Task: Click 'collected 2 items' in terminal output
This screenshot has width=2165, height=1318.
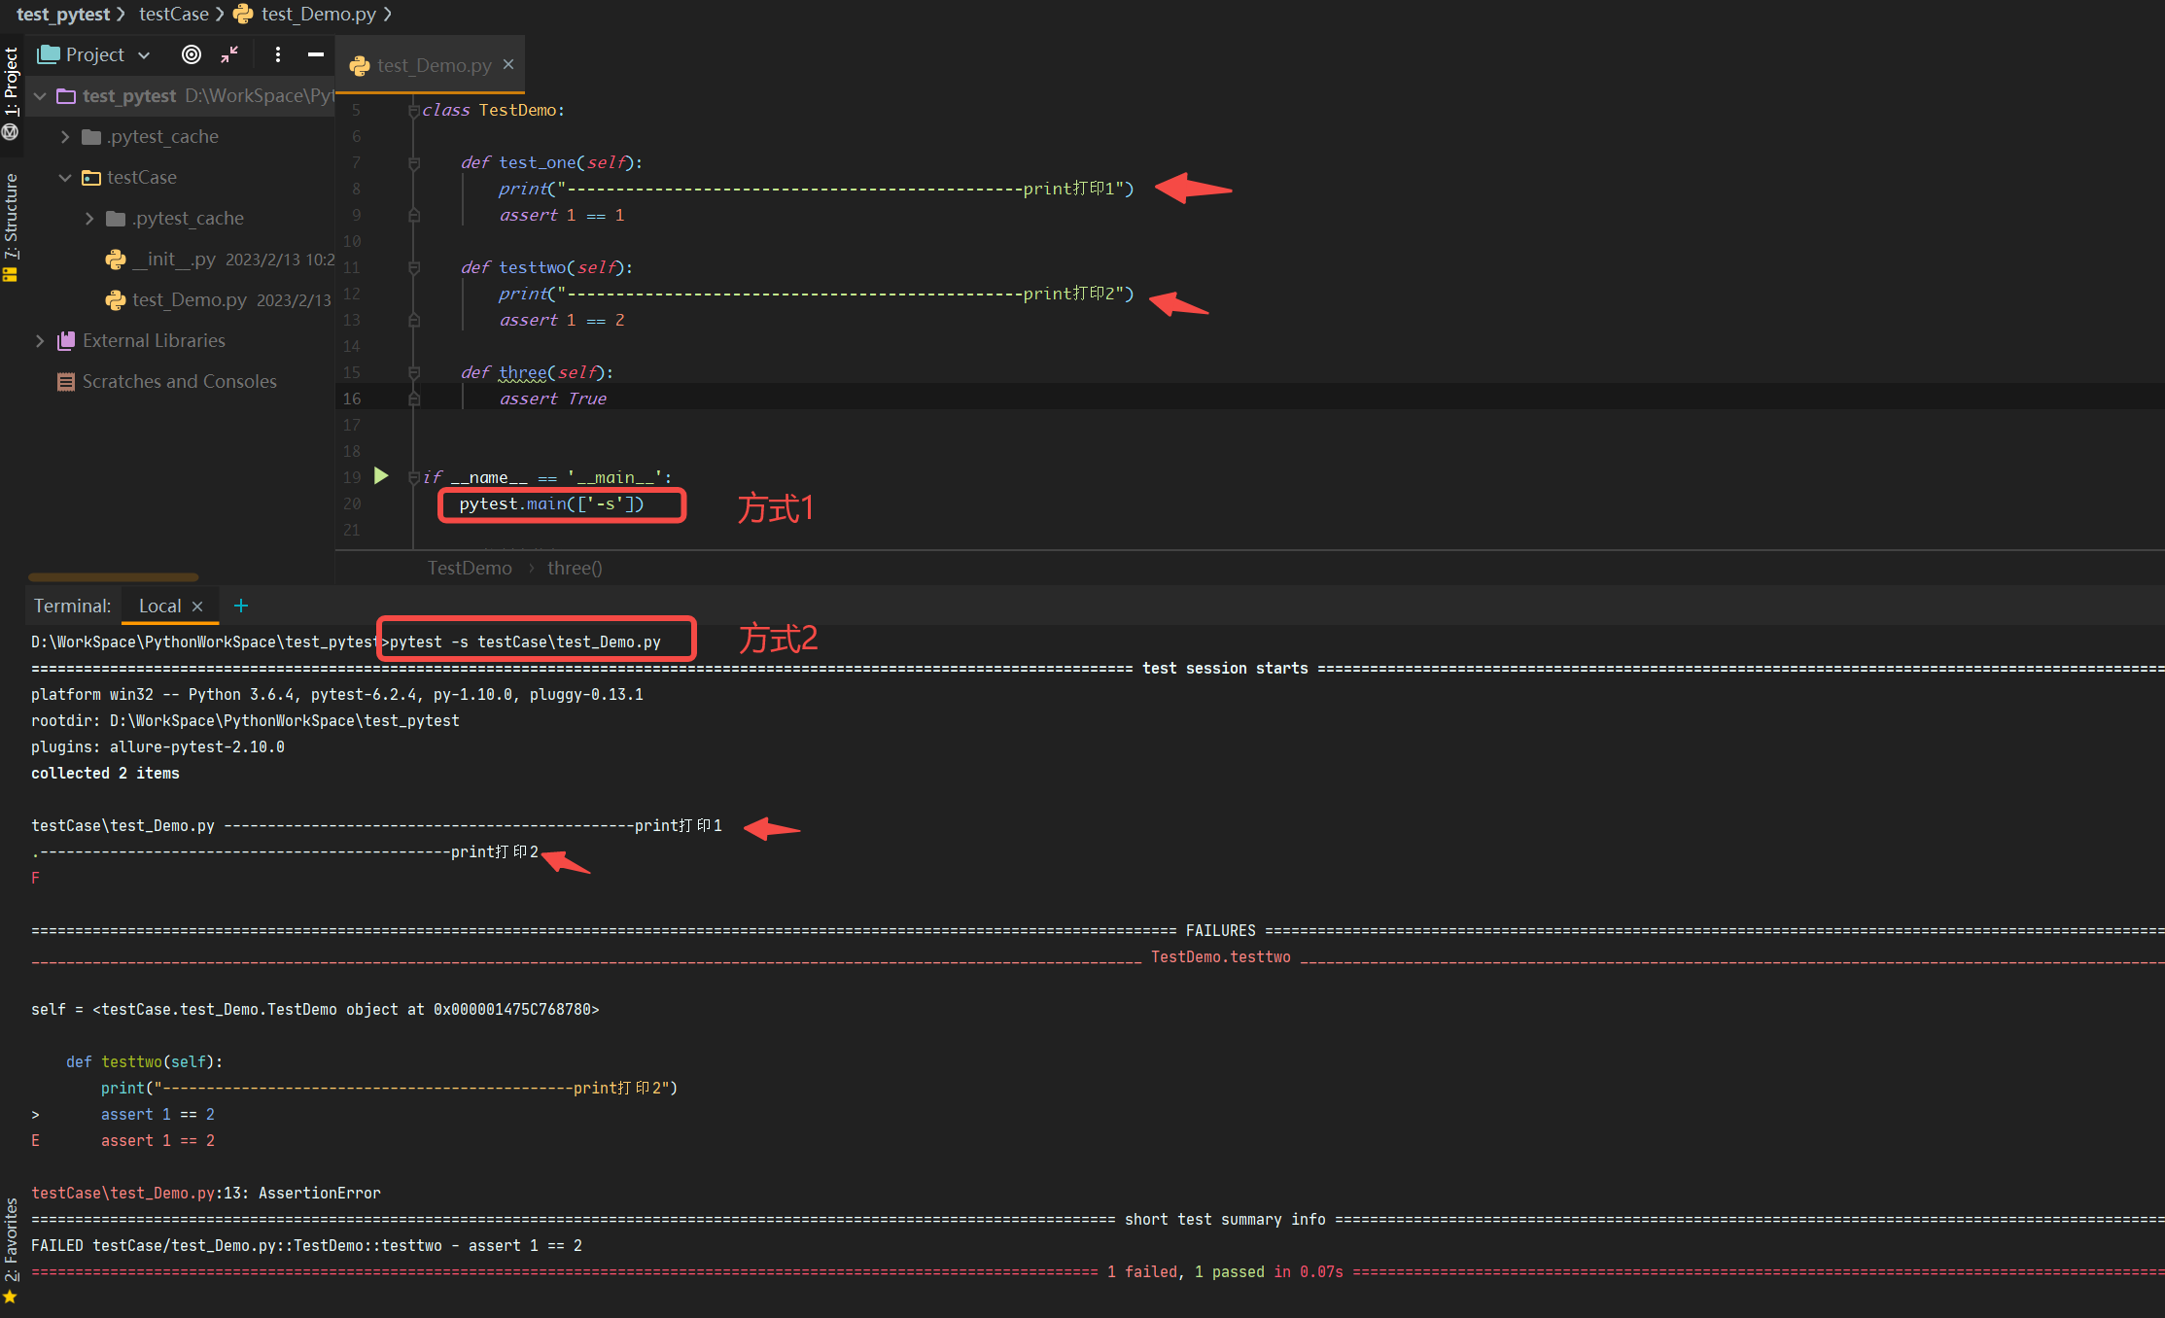Action: pyautogui.click(x=105, y=773)
